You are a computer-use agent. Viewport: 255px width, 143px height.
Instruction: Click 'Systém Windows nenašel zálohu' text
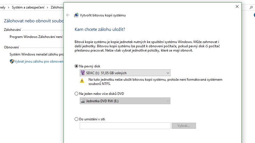[37, 54]
